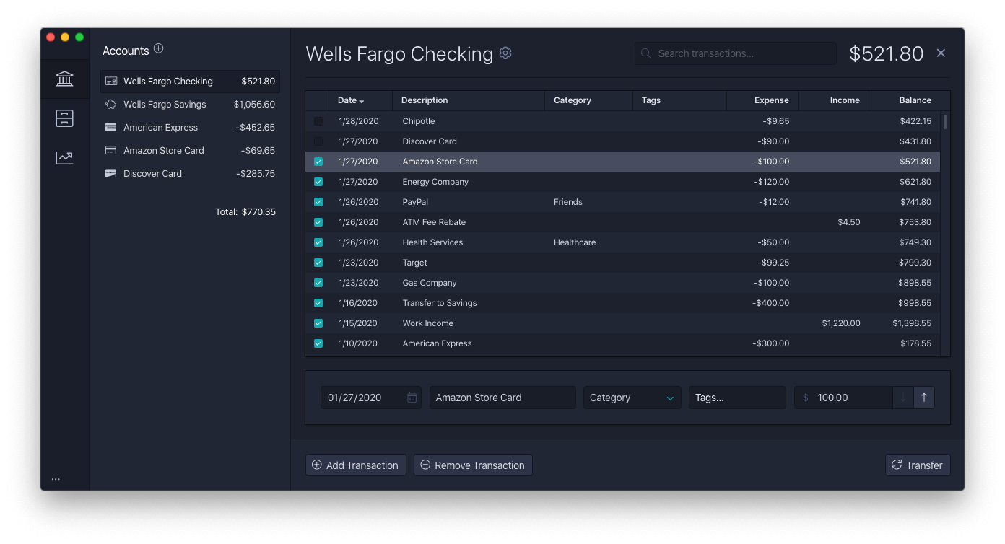Uncheck the Discover Card transaction checkbox
1005x544 pixels.
pyautogui.click(x=318, y=141)
